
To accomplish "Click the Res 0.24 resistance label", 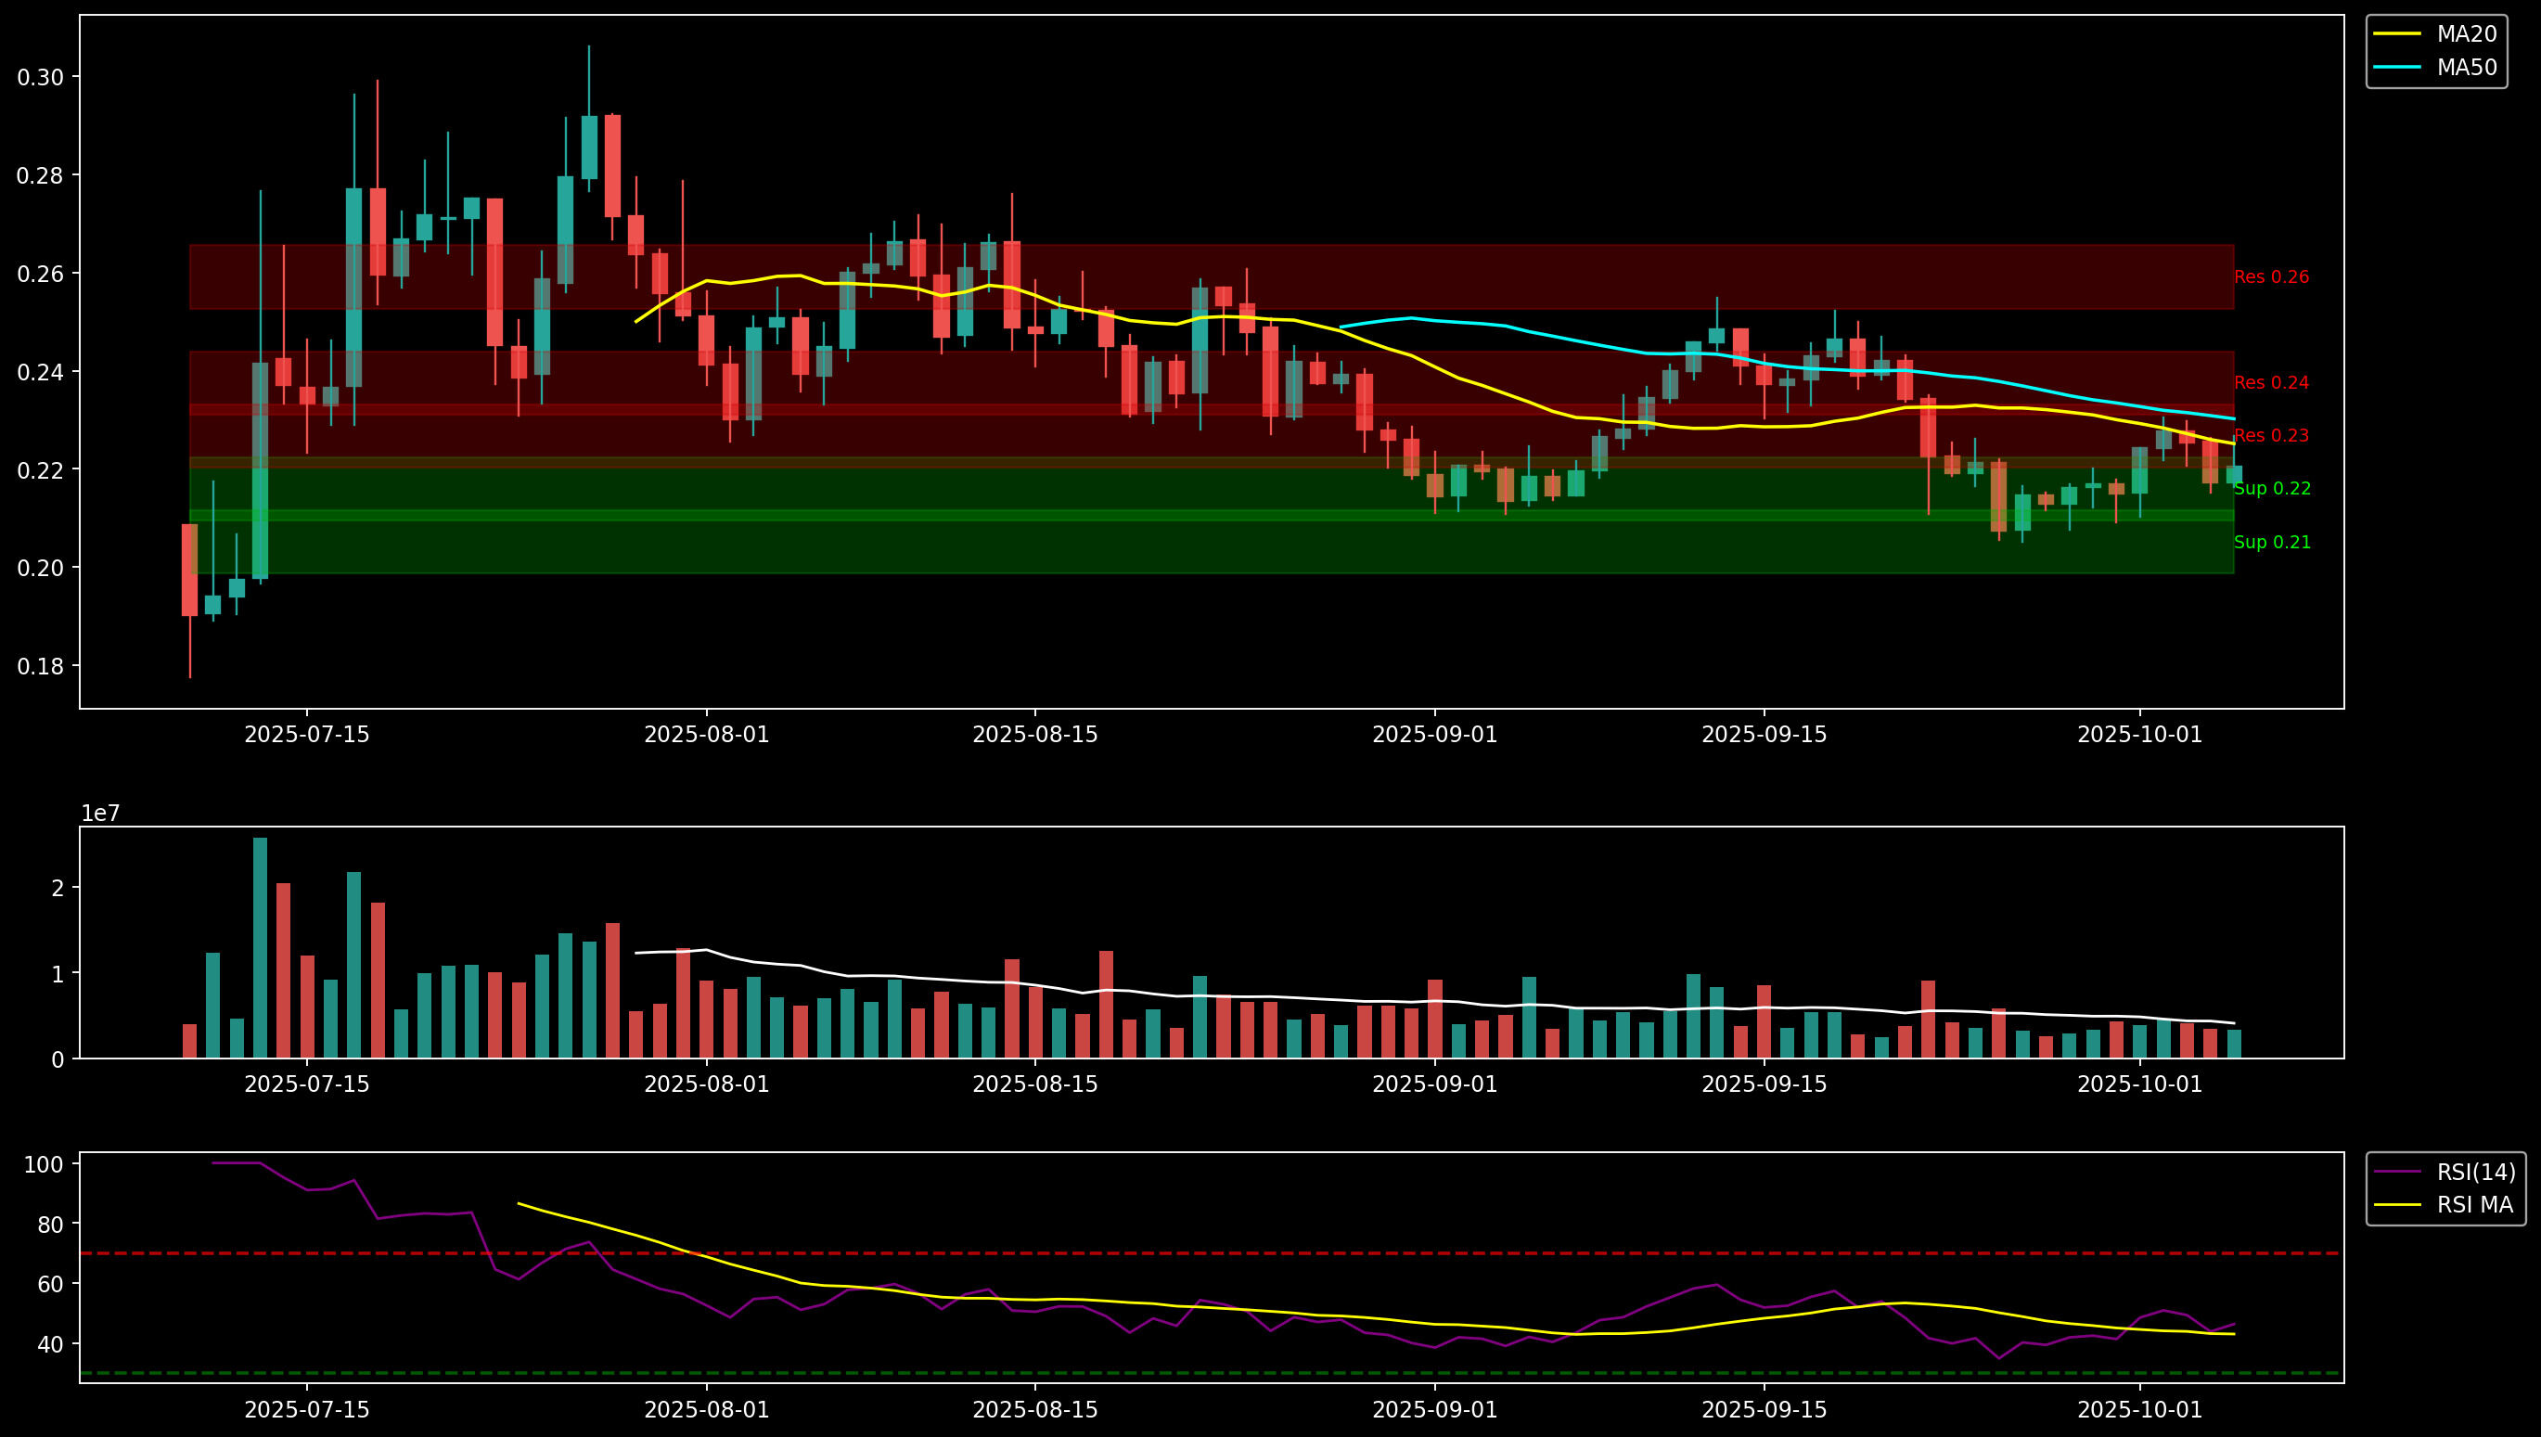I will 2271,383.
